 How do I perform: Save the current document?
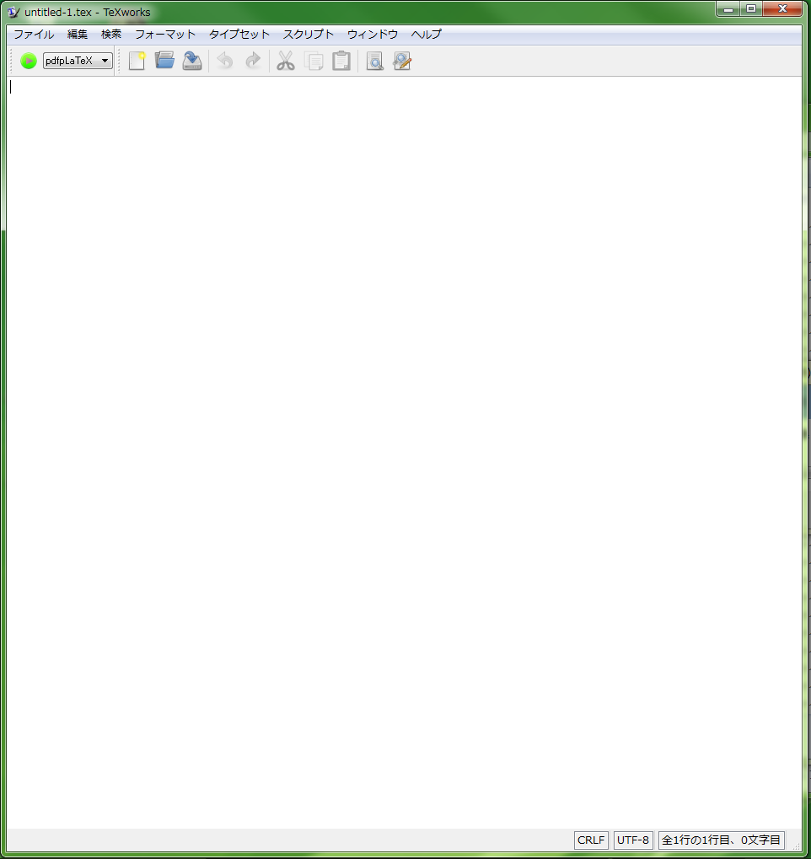[x=192, y=61]
